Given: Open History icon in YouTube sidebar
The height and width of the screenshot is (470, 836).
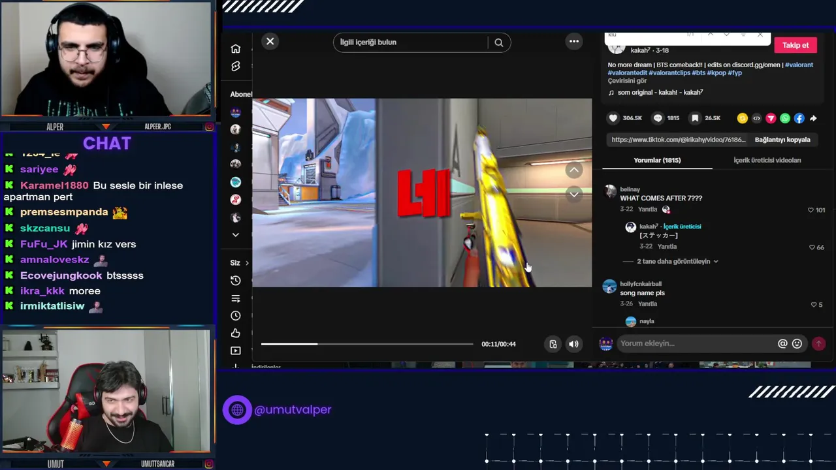Looking at the screenshot, I should (x=236, y=281).
